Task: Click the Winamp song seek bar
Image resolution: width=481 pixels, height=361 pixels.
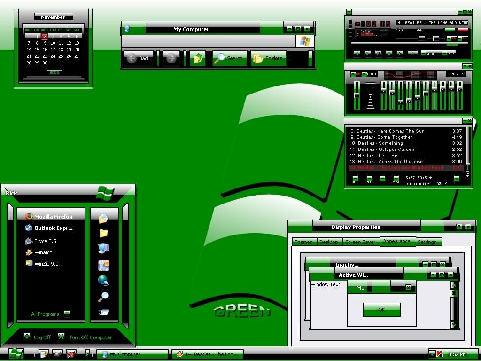Action: click(x=410, y=44)
